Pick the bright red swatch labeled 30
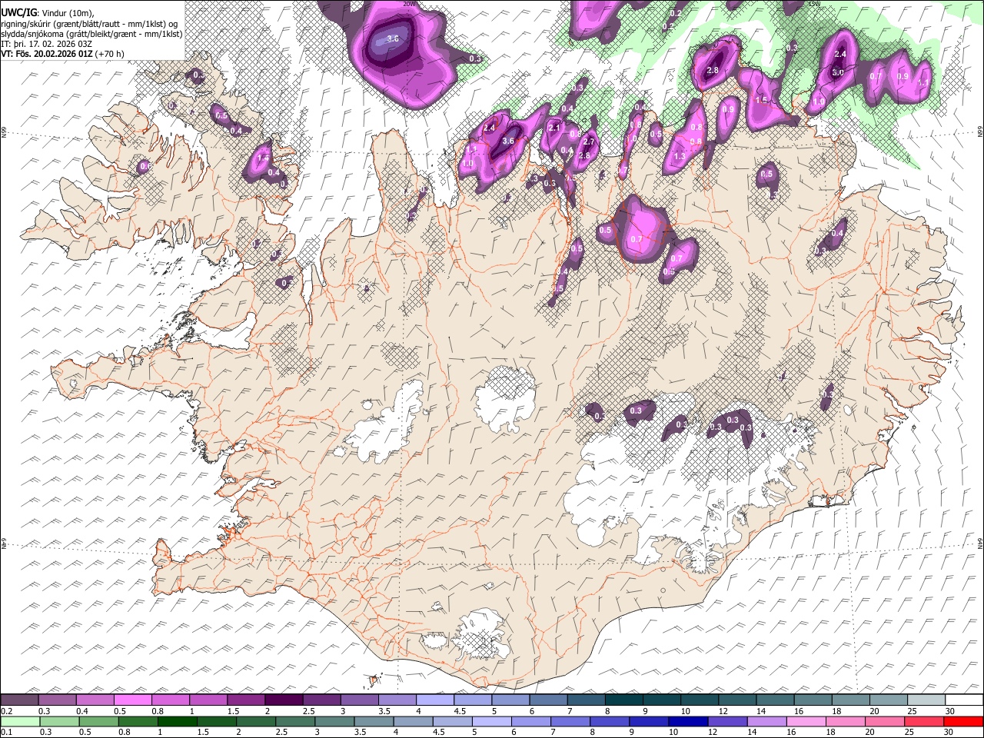This screenshot has width=984, height=738. (x=963, y=721)
